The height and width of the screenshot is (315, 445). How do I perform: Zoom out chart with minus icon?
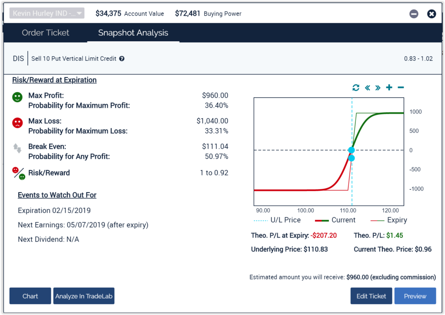click(x=401, y=88)
